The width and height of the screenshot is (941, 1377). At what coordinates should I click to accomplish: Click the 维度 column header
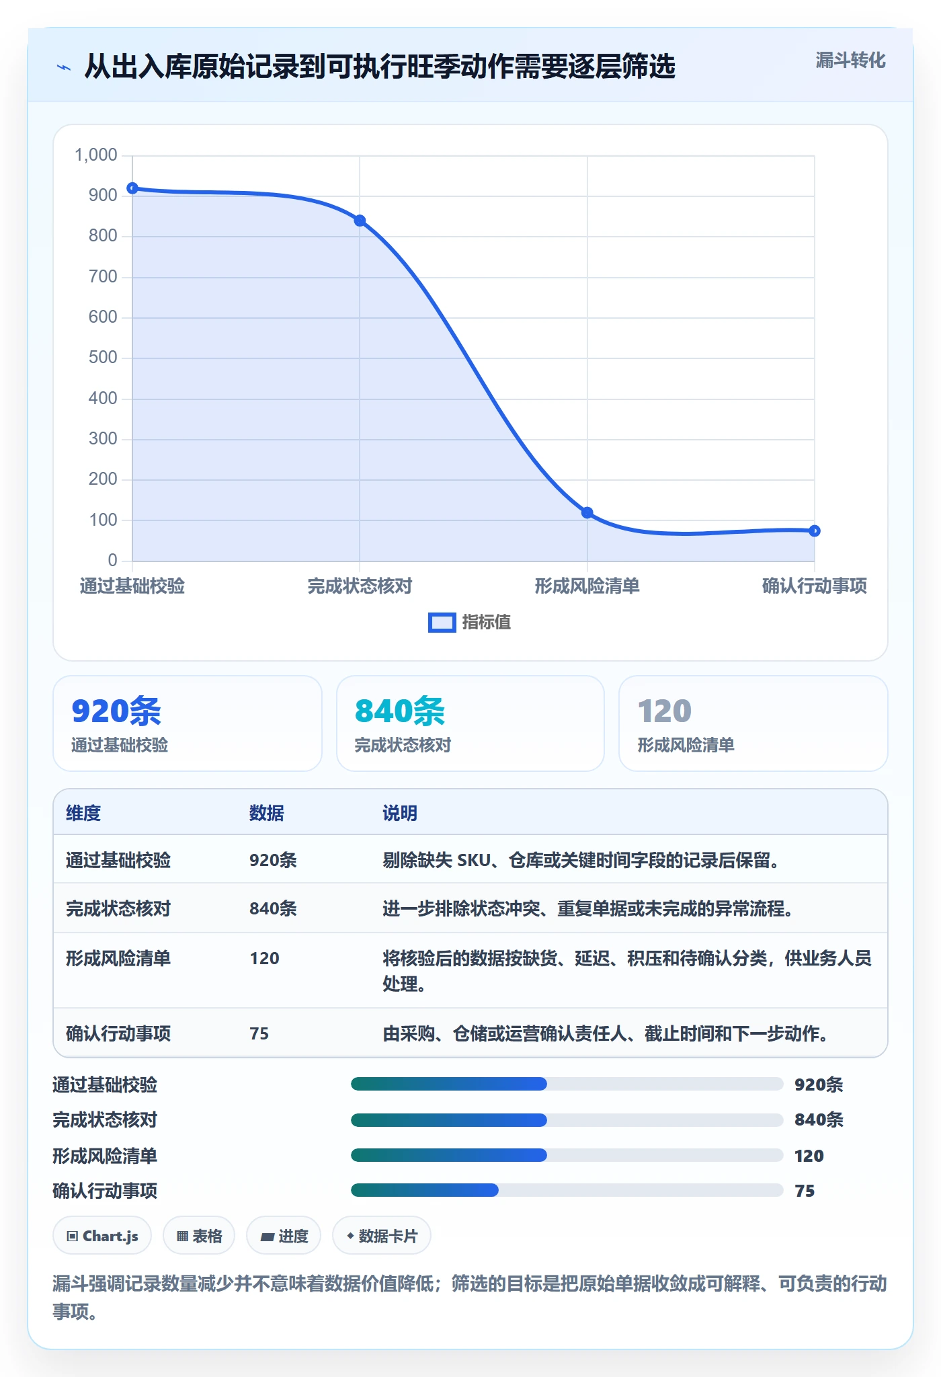click(83, 813)
